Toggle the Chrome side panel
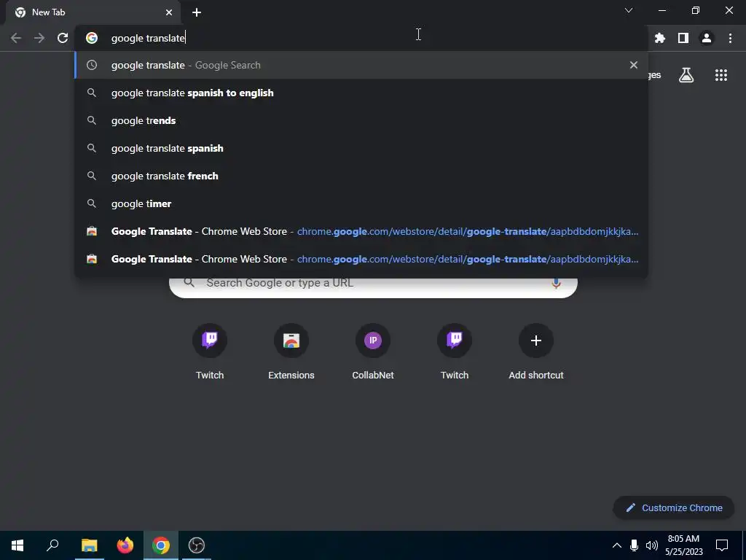Screen dimensions: 746x560 (683, 38)
